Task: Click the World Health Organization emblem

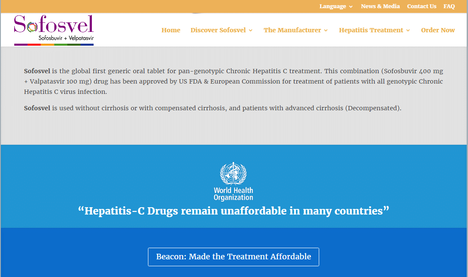Action: pyautogui.click(x=233, y=173)
